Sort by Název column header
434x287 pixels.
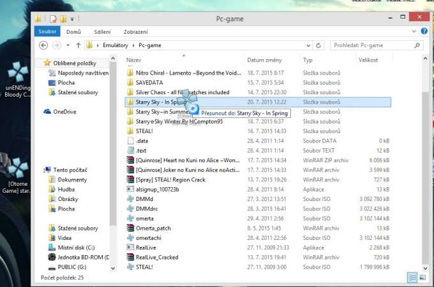click(x=133, y=60)
